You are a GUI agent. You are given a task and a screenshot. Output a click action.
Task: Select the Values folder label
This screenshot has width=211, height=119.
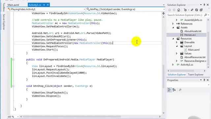(188, 54)
